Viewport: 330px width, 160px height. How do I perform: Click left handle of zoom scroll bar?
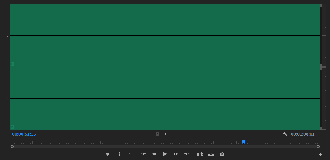tap(12, 146)
